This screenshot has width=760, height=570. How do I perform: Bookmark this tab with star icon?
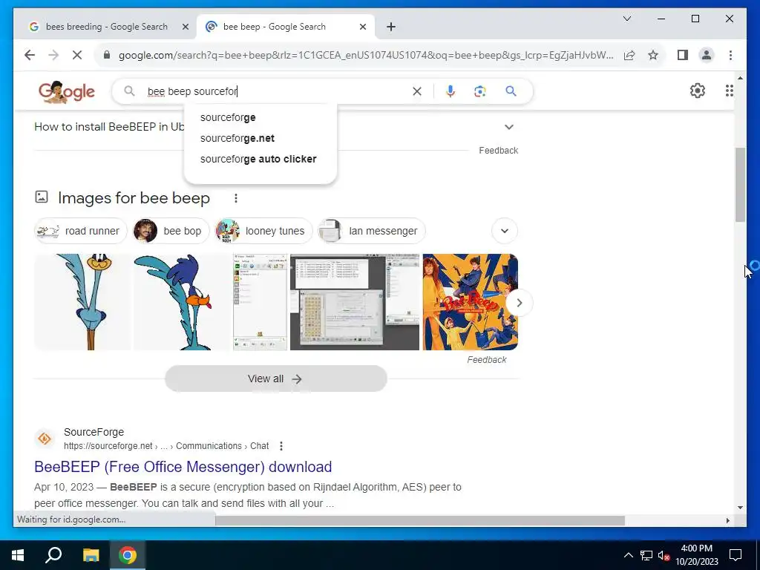tap(653, 55)
